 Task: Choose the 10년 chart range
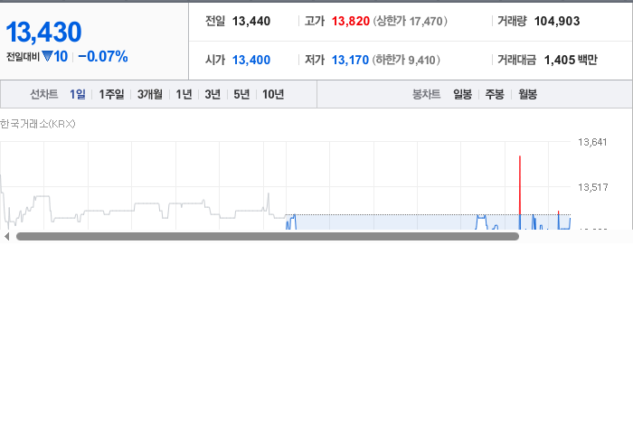(273, 94)
